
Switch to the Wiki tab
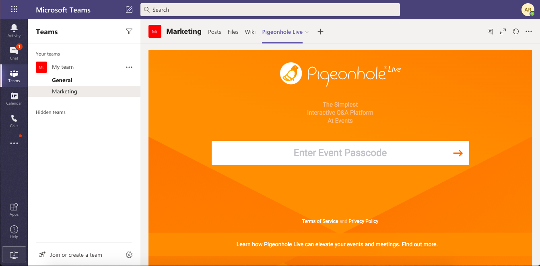tap(250, 32)
